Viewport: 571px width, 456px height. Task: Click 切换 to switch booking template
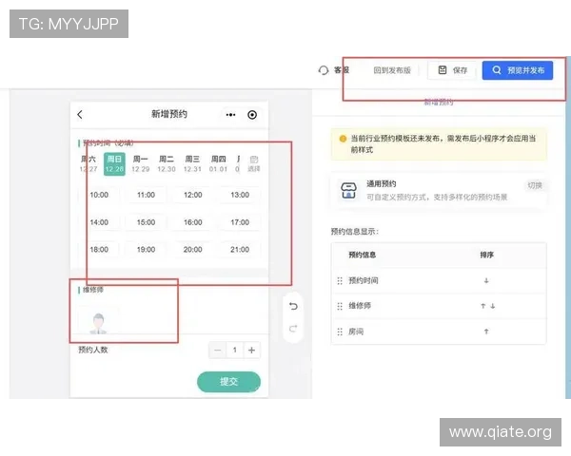click(x=535, y=185)
